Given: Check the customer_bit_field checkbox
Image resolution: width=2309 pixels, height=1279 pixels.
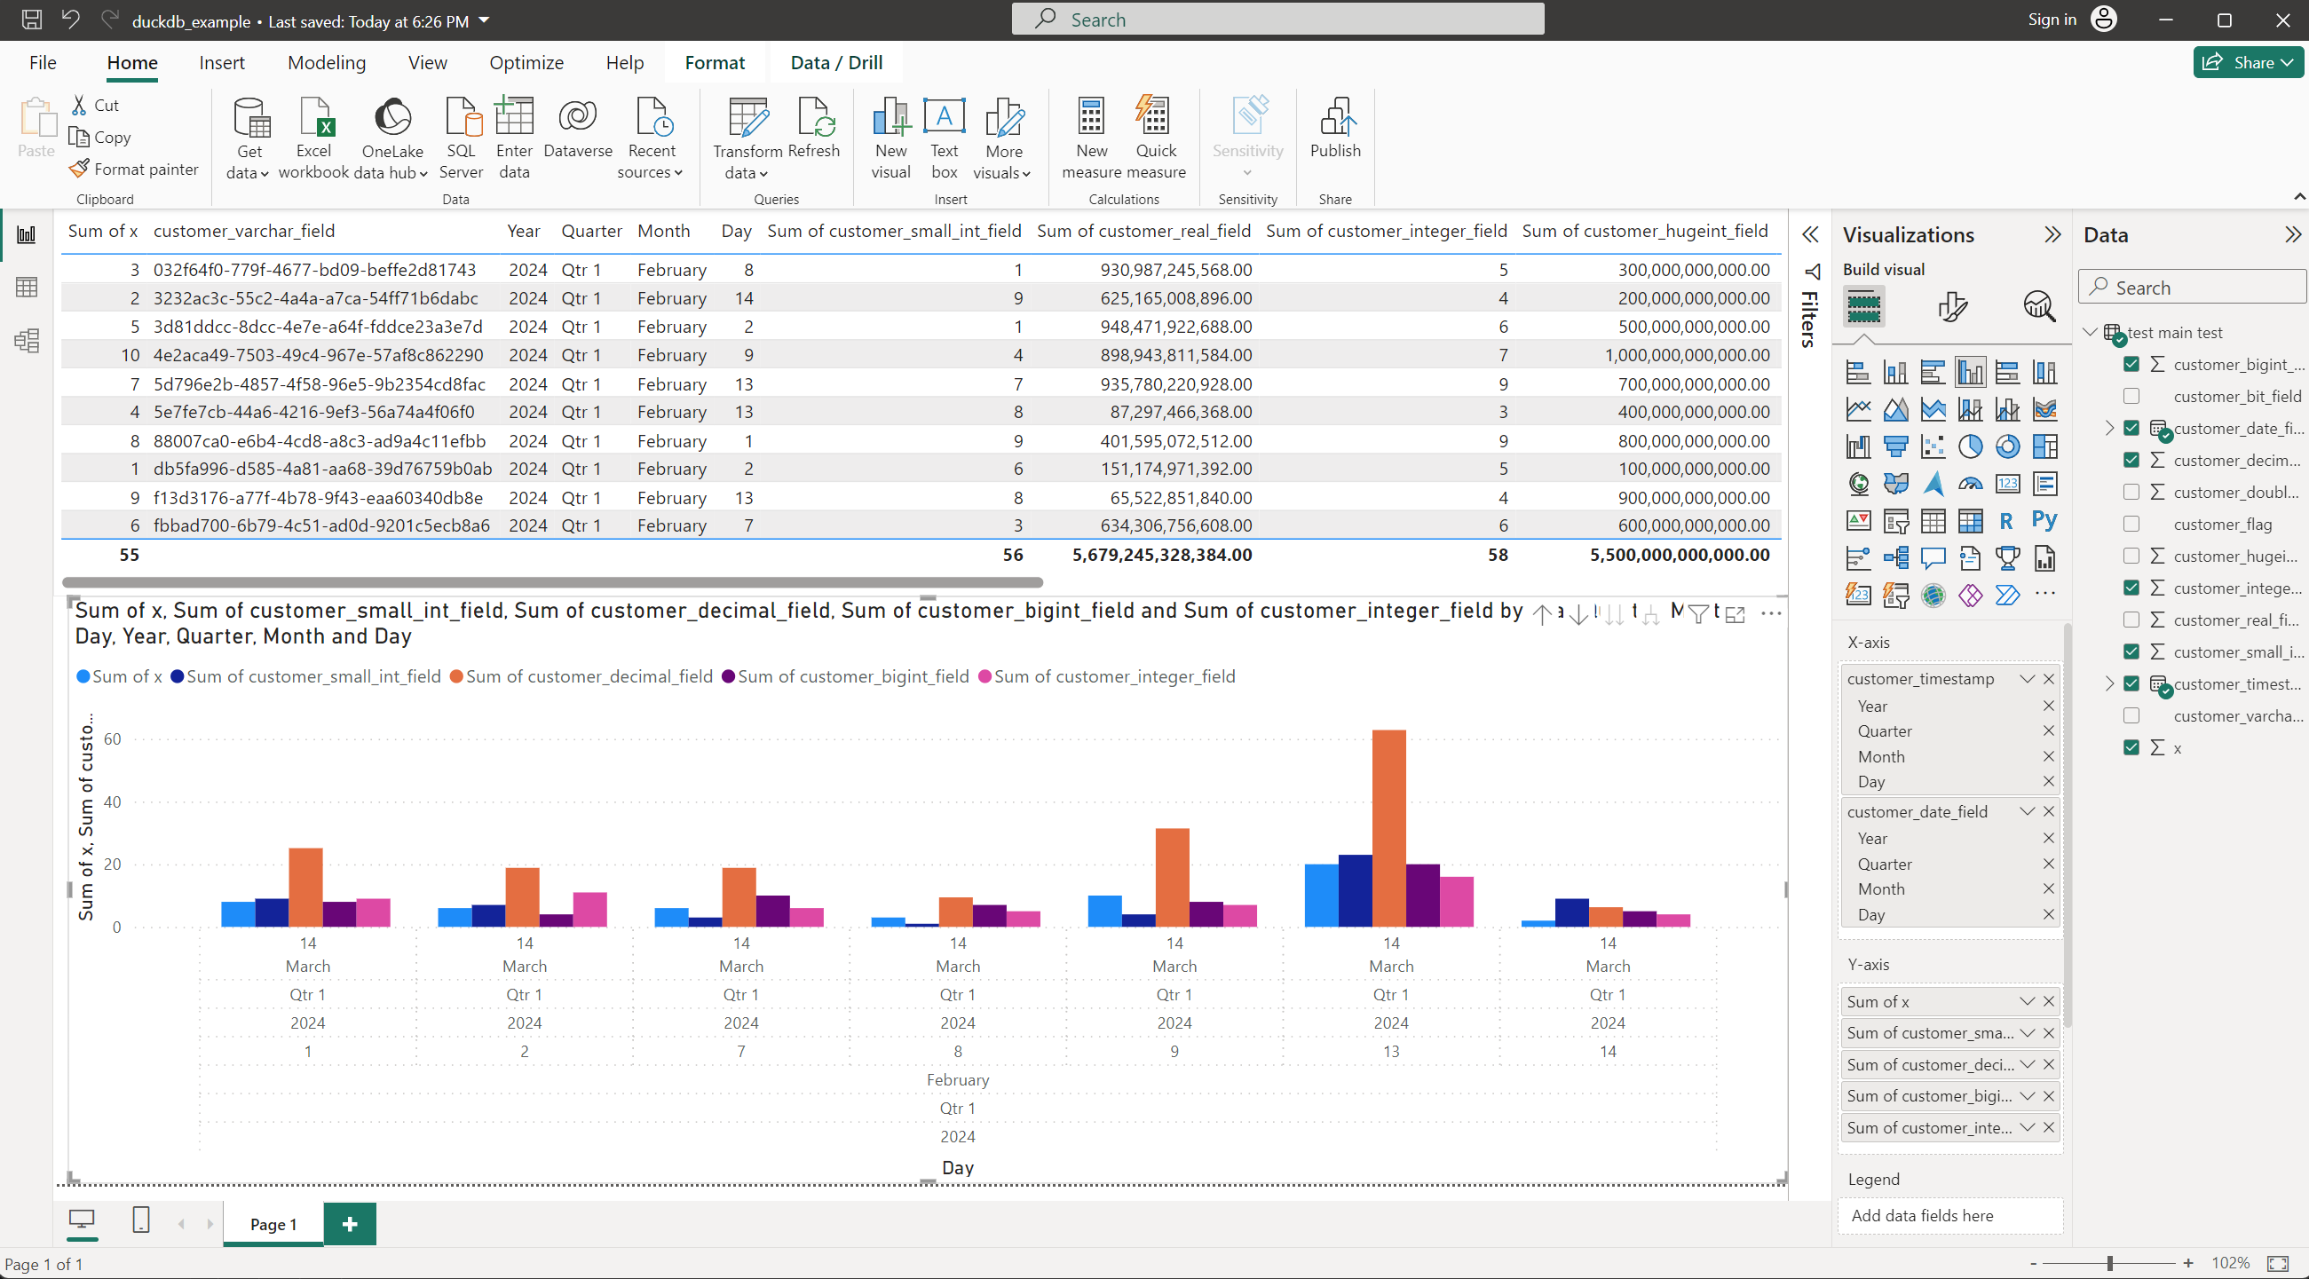Looking at the screenshot, I should tap(2131, 396).
